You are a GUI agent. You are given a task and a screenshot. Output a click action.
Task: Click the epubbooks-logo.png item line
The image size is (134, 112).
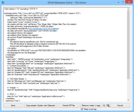(x=44, y=90)
